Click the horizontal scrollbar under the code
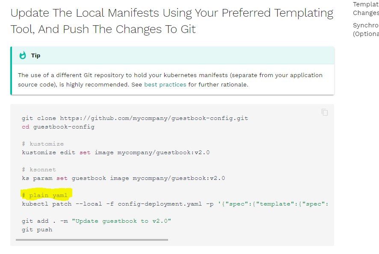 [92, 240]
